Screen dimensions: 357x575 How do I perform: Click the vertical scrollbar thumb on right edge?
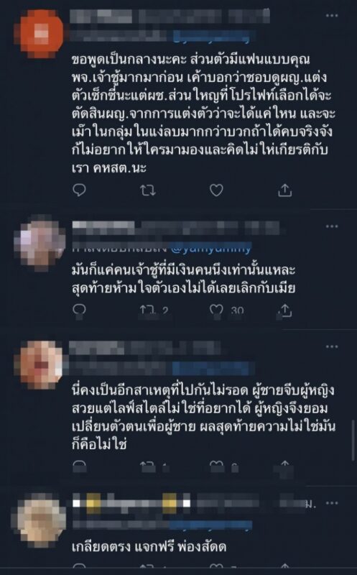point(353,440)
